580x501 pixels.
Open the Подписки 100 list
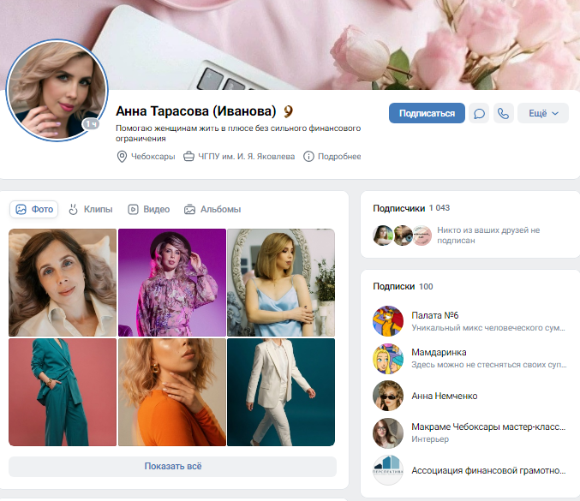pyautogui.click(x=403, y=287)
